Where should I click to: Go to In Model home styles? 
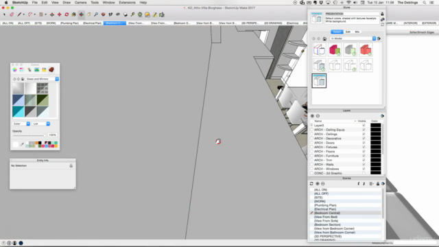(x=324, y=38)
